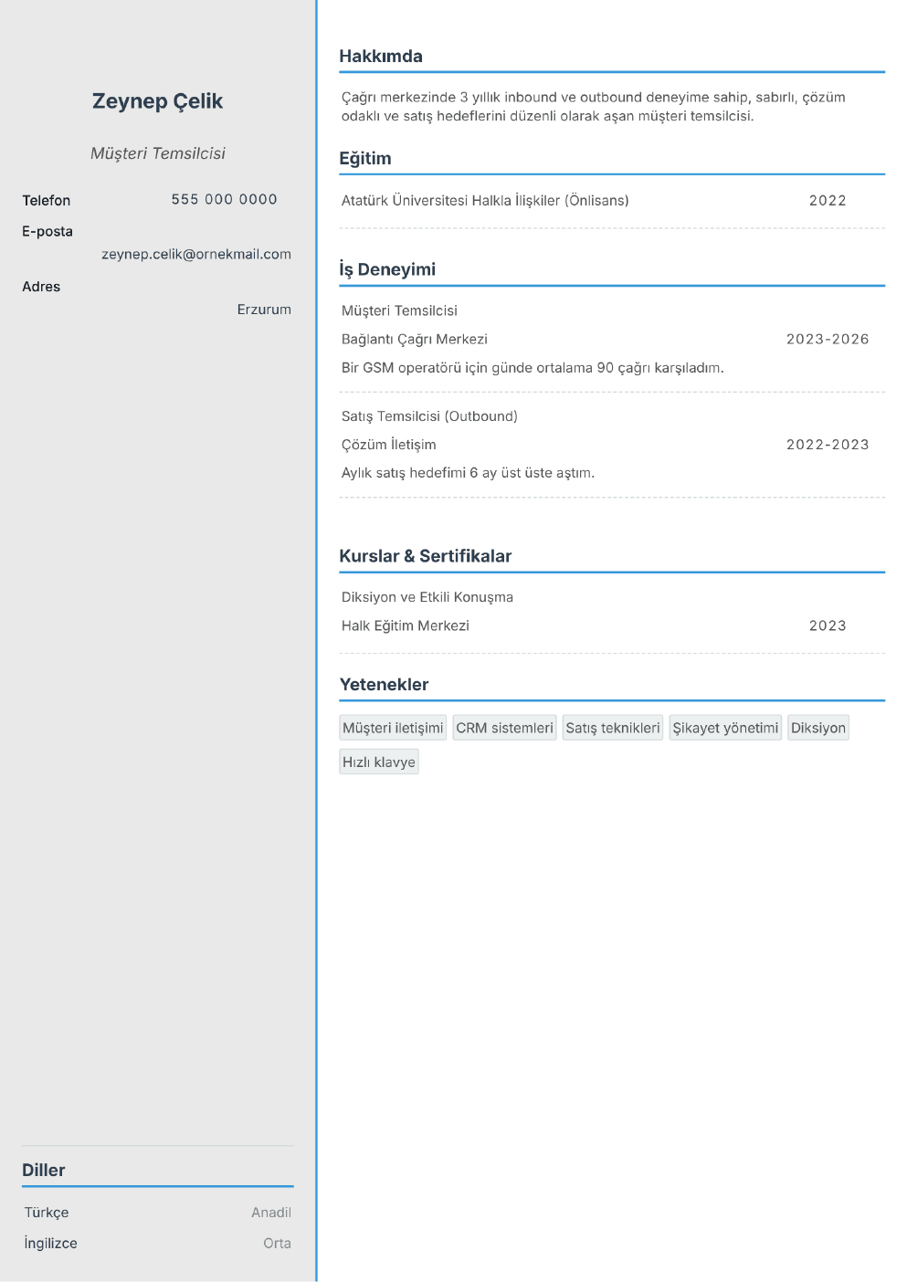Click the graduation year "2022" in Eğitim
Viewport: 907px width, 1282px height.
tap(828, 201)
